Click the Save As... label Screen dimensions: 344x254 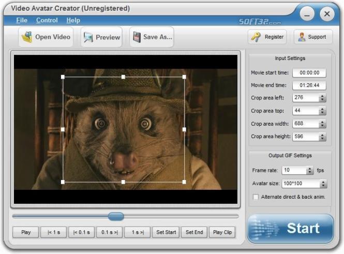click(158, 37)
